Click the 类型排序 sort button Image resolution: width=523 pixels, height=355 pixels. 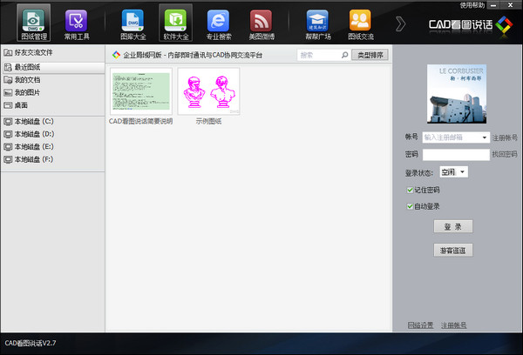click(x=370, y=55)
